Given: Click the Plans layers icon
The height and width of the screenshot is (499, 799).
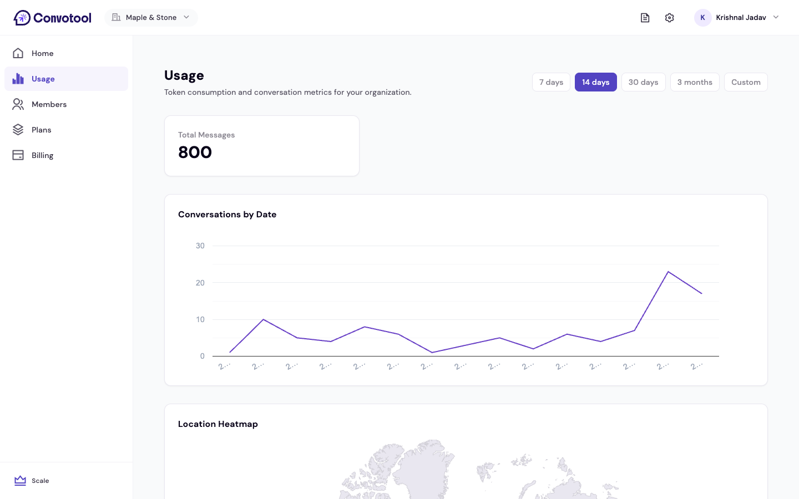Looking at the screenshot, I should coord(18,130).
